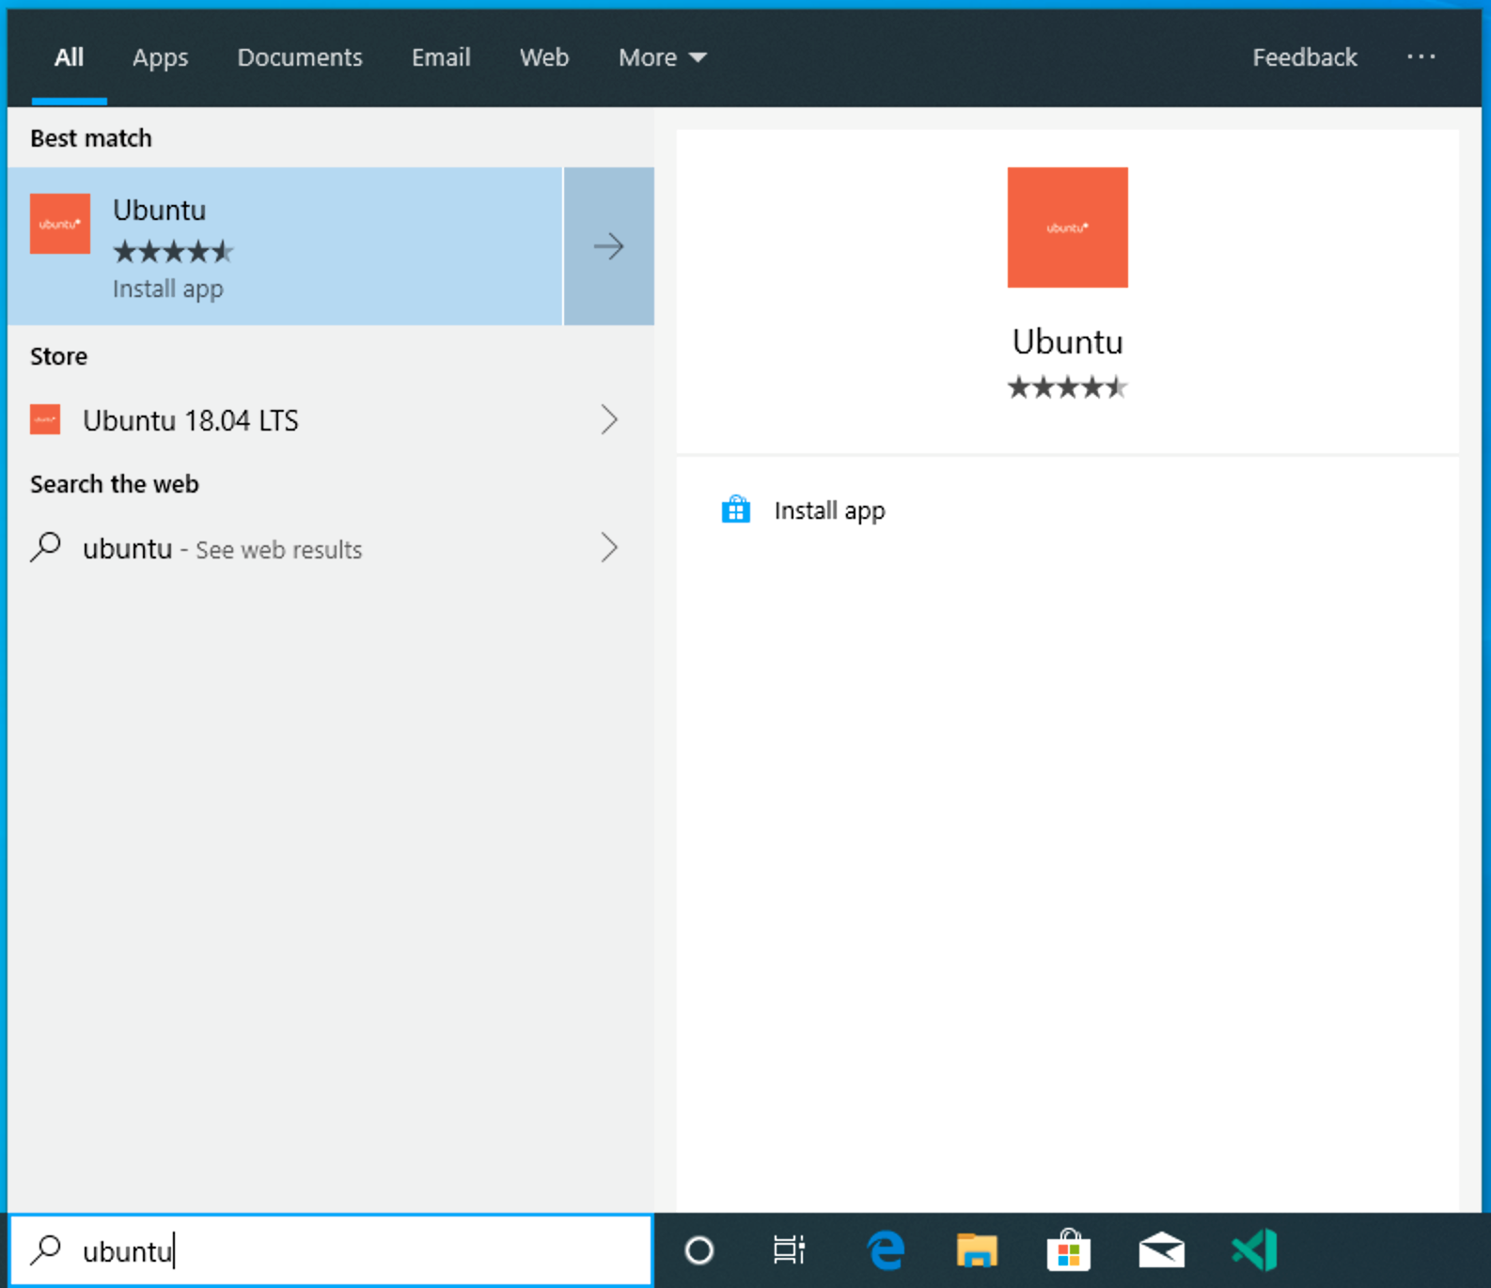Switch to the Apps filter tab

[160, 57]
